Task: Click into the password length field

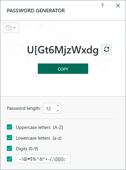Action: [x=49, y=108]
